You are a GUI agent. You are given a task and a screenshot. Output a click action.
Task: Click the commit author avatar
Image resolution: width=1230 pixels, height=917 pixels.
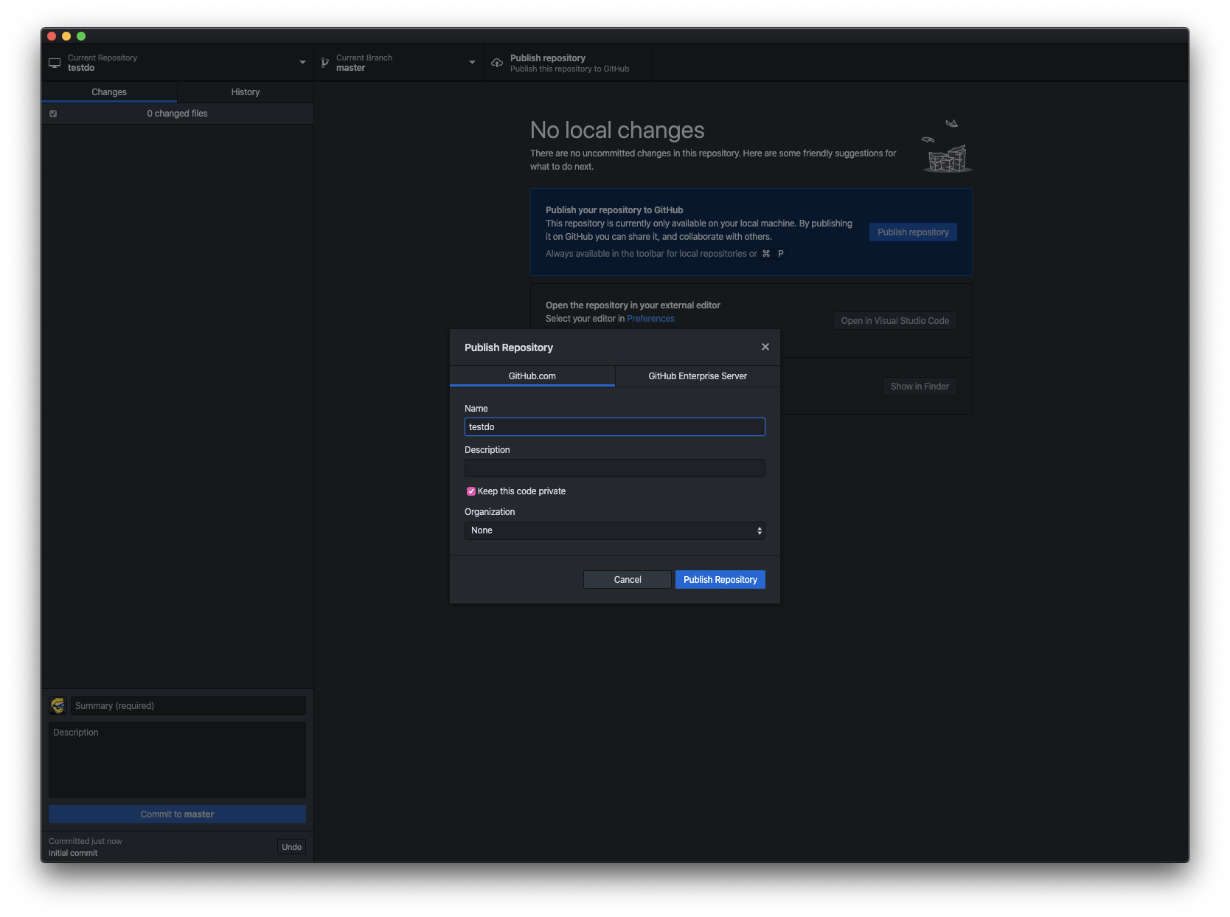(58, 706)
